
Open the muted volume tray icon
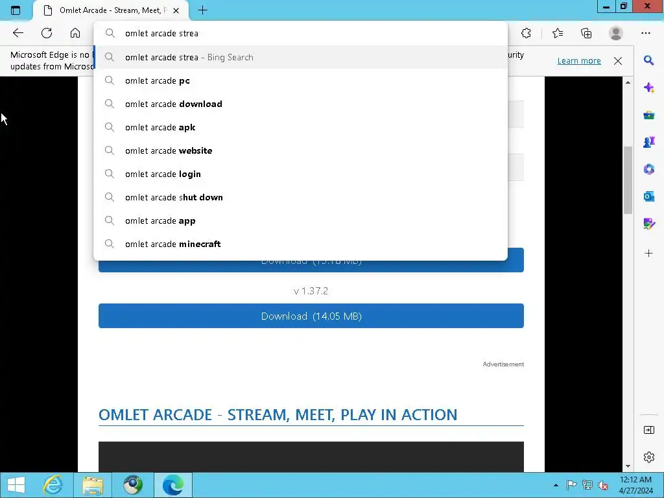tap(602, 485)
